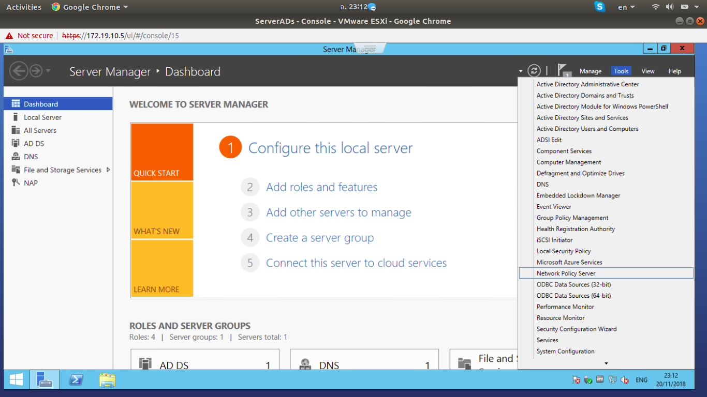Screen dimensions: 707x397
Task: Select the Local Server icon in the sidebar
Action: (16, 117)
